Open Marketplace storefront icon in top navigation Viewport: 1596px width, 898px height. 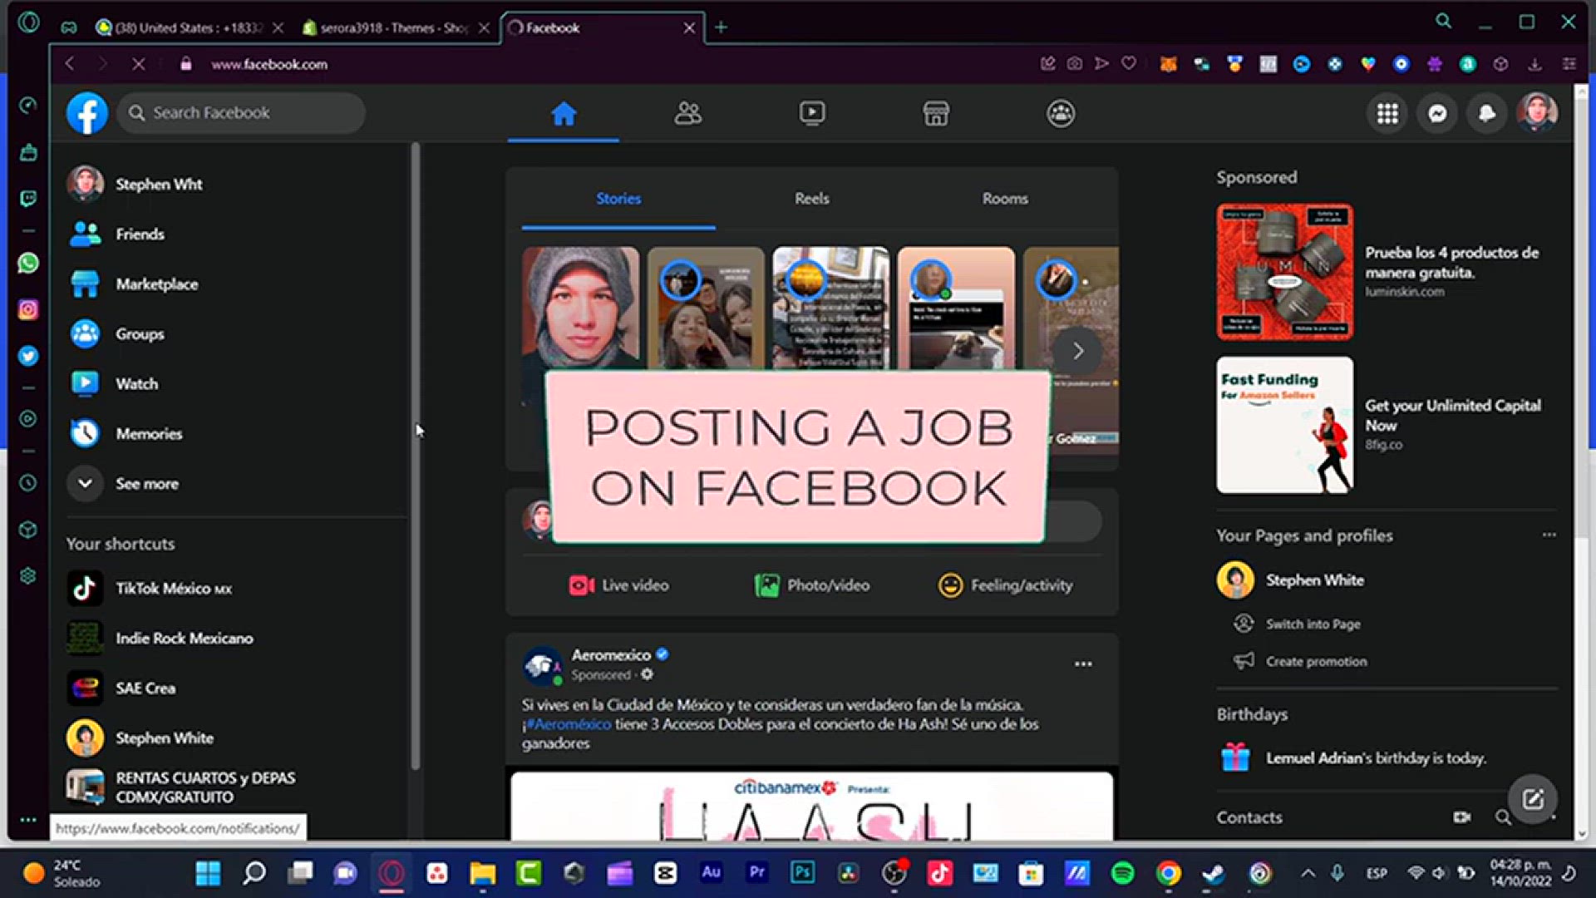[x=936, y=113]
